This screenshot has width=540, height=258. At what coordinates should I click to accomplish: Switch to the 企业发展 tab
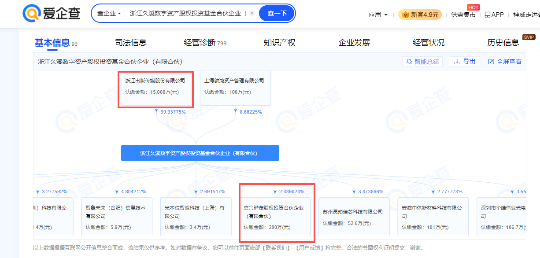click(354, 43)
